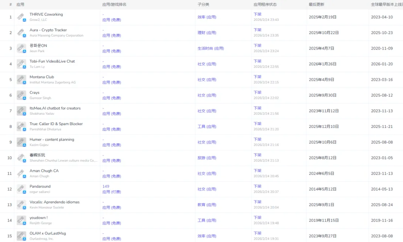Open the Tobi-Fun Video&Live Chat title

52,62
